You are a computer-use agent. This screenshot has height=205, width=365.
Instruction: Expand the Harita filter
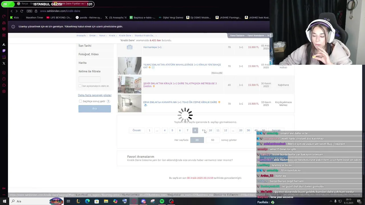[82, 63]
